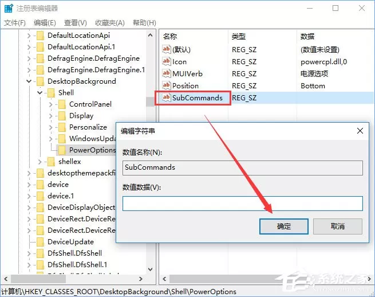
Task: Click the tree pane scroll down arrow
Action: click(x=150, y=269)
